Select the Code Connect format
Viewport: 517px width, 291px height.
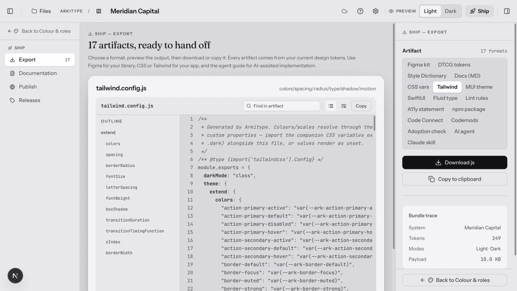click(425, 120)
